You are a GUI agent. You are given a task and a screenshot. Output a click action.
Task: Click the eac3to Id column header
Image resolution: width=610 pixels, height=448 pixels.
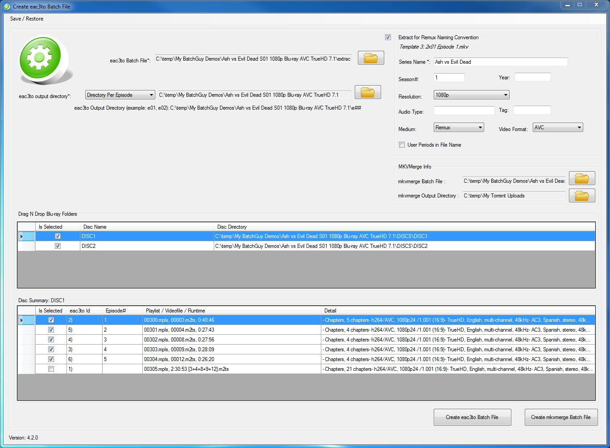(x=84, y=311)
